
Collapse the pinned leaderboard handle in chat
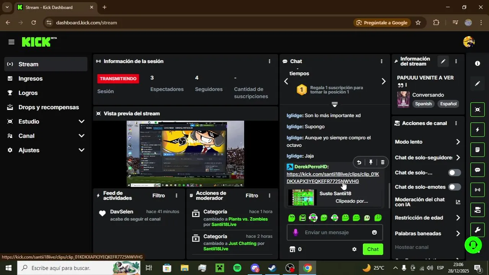tap(334, 104)
